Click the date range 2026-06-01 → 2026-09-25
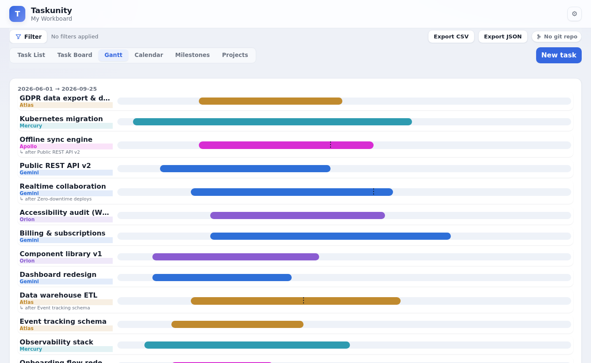Image resolution: width=591 pixels, height=363 pixels. click(57, 89)
